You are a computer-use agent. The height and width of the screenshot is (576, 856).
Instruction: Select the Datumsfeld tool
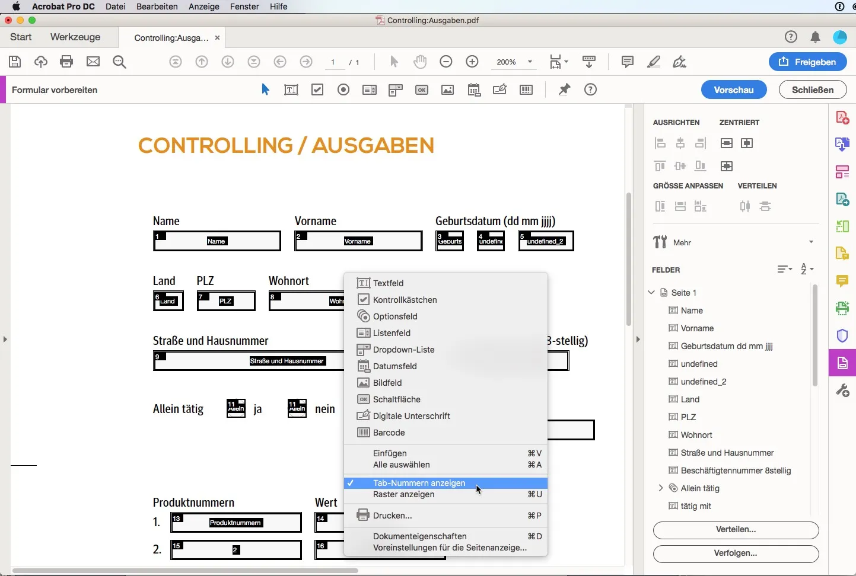pyautogui.click(x=474, y=89)
